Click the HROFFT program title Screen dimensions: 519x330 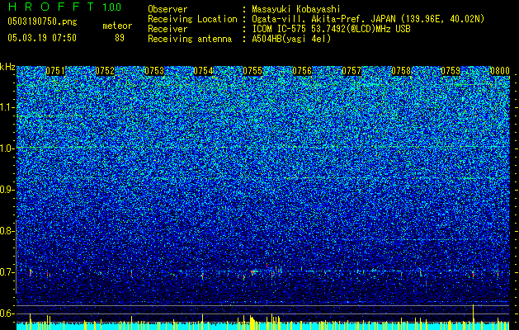coord(51,7)
